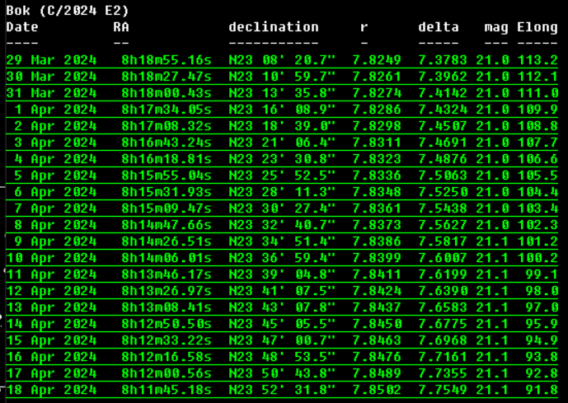Click the declination column header
Screen dimensions: 568x403
point(273,27)
